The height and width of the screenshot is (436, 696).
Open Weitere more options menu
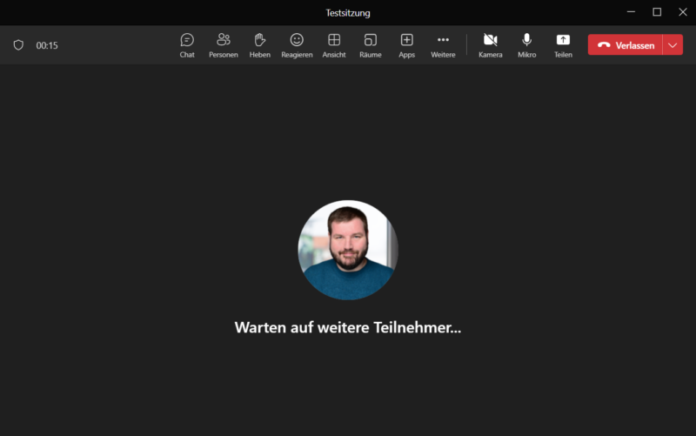[443, 45]
